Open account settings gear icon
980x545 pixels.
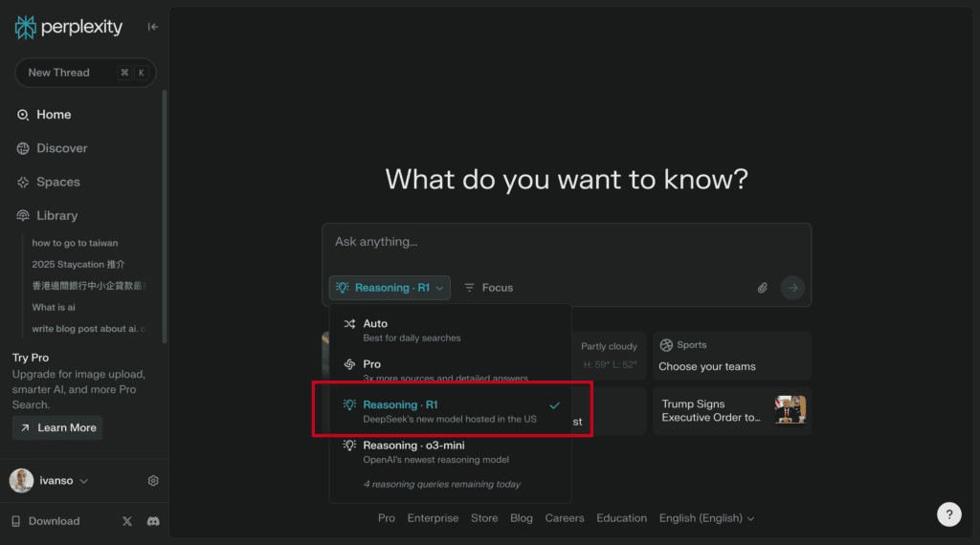pyautogui.click(x=153, y=481)
